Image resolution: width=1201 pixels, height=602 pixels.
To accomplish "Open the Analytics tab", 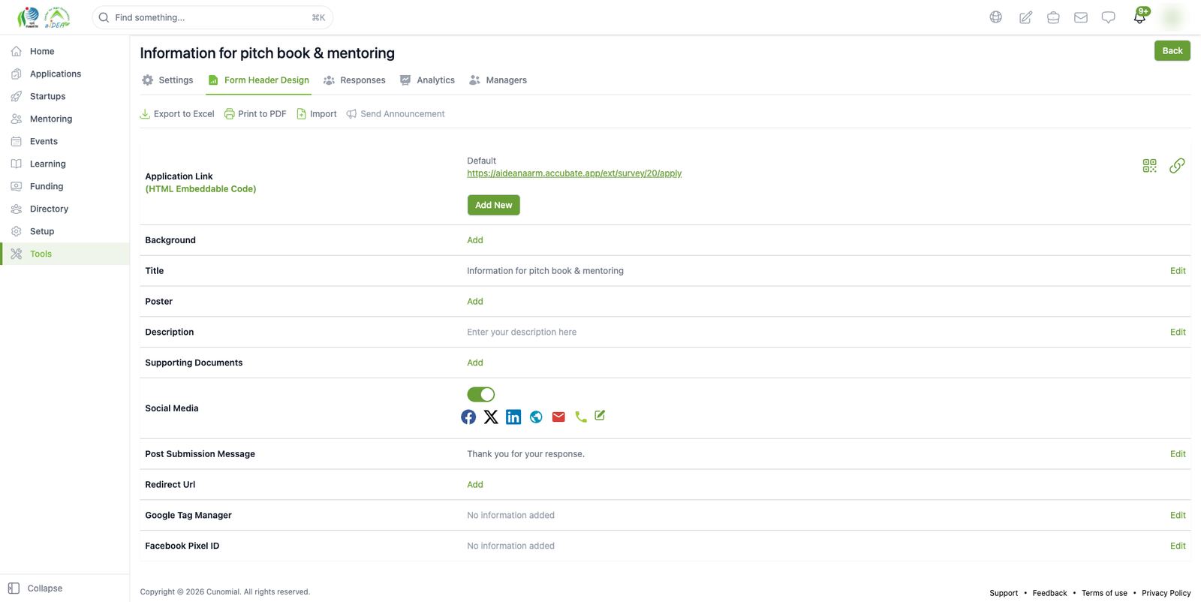I will pyautogui.click(x=427, y=80).
